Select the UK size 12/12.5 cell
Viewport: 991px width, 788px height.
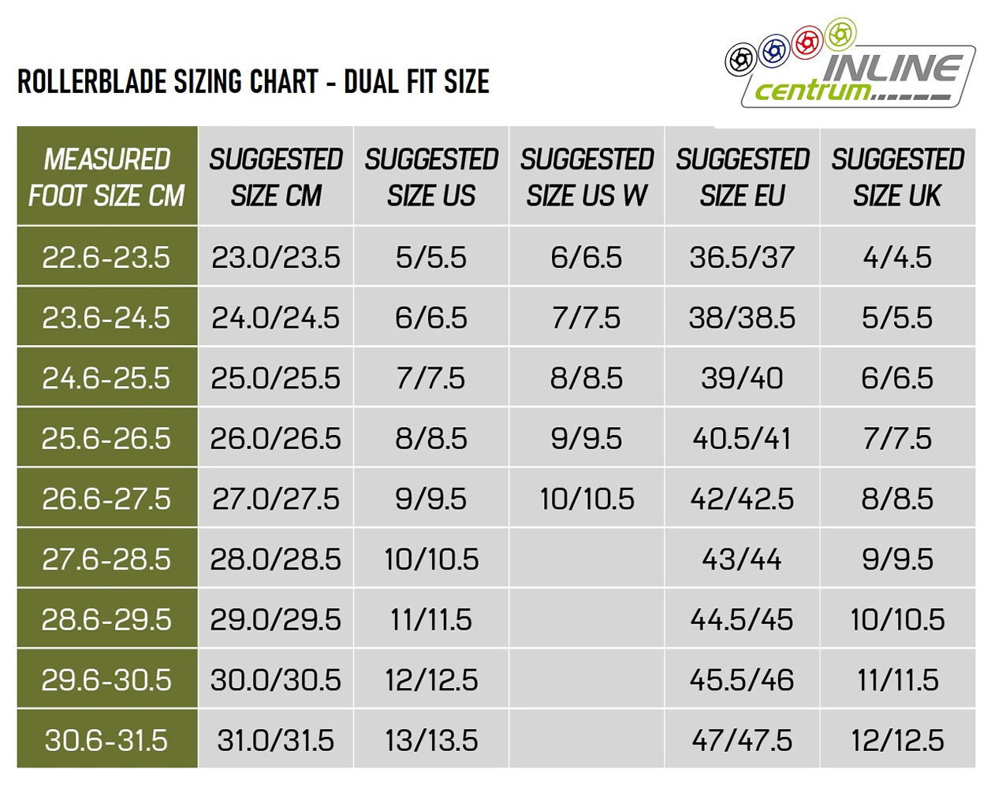coord(897,741)
